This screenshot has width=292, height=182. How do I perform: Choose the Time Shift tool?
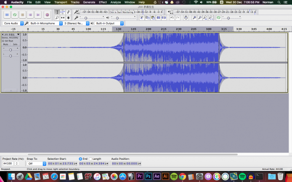[63, 18]
